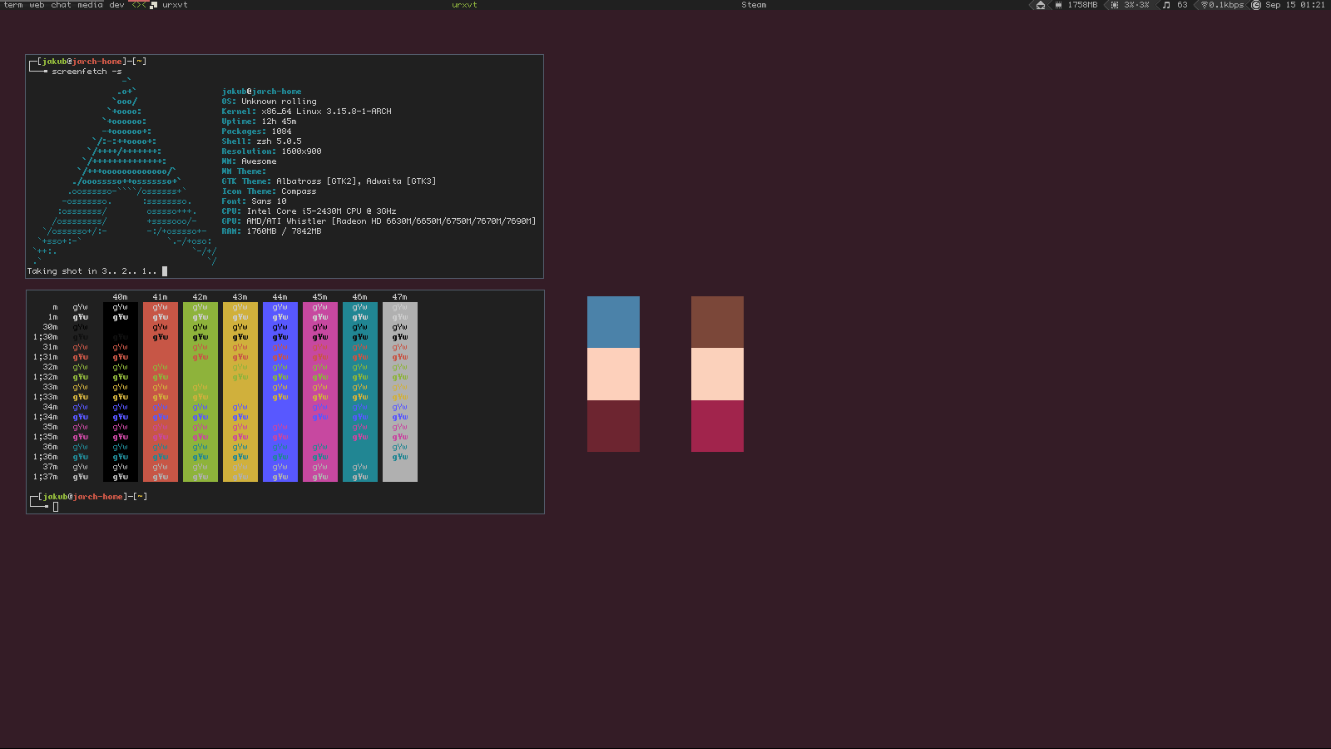
Task: Click the 1;37m row label in color table
Action: (46, 477)
